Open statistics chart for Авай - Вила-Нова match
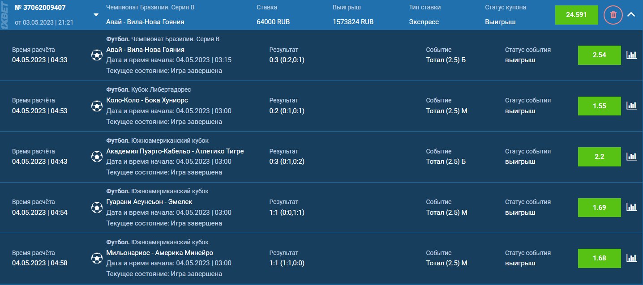 (631, 55)
